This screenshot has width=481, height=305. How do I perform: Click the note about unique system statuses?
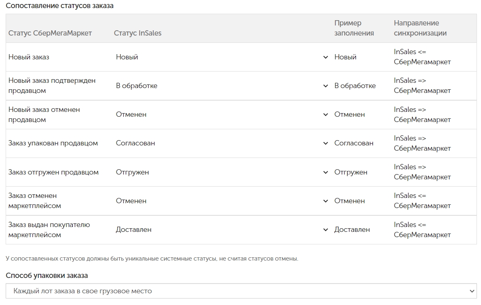click(152, 259)
